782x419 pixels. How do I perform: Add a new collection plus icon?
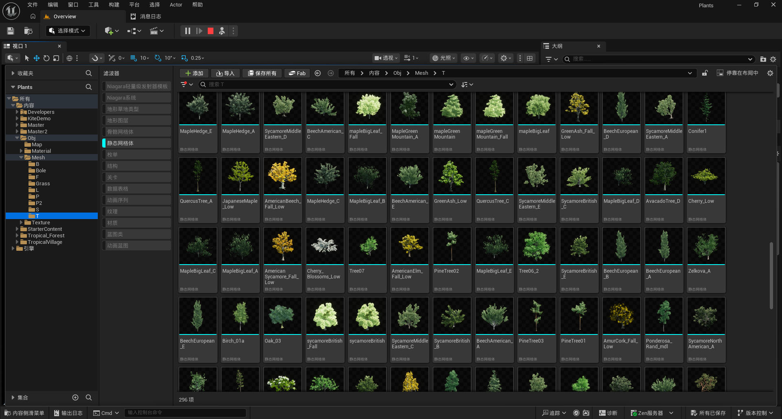(x=75, y=397)
